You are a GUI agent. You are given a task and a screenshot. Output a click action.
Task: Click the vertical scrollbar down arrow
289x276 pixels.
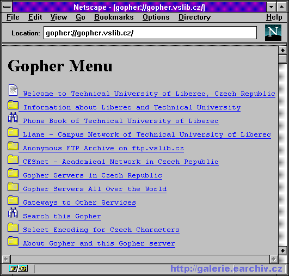[x=282, y=250]
